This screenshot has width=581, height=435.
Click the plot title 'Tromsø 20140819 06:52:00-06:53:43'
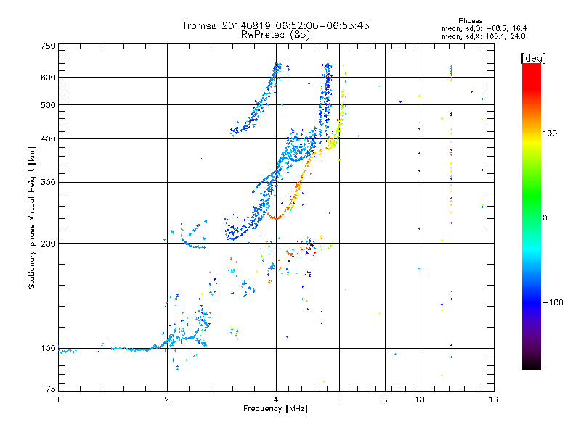tap(275, 25)
